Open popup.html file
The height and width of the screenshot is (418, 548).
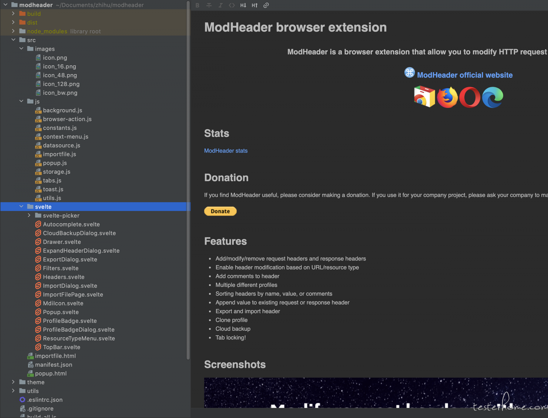(x=47, y=374)
